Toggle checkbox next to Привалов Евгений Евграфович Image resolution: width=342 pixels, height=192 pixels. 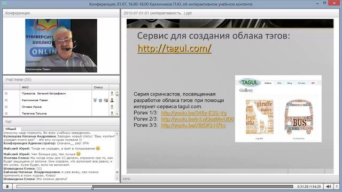[6, 94]
